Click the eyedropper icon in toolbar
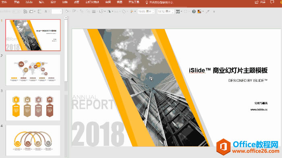Image resolution: width=282 pixels, height=158 pixels. [208, 12]
